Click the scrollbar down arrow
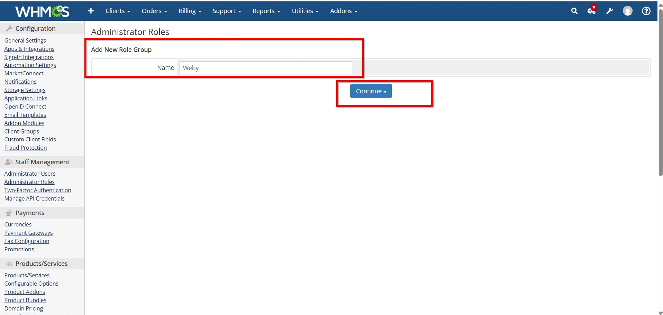The width and height of the screenshot is (663, 315). click(660, 313)
